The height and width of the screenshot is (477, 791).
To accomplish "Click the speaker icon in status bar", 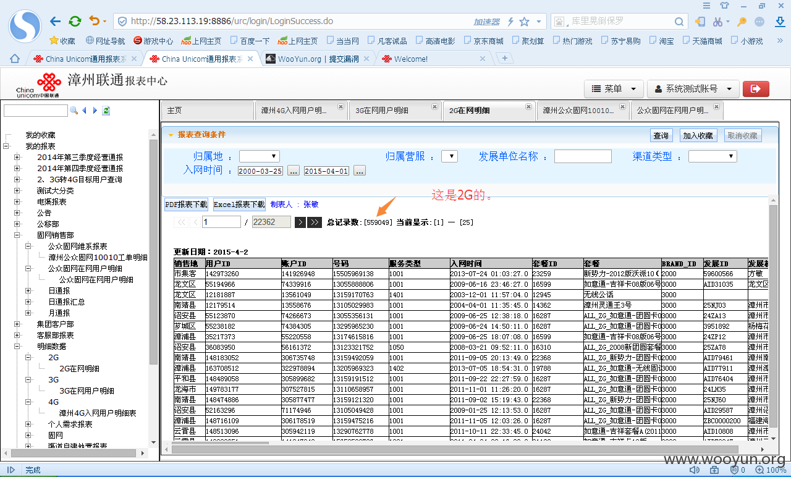I will click(695, 470).
